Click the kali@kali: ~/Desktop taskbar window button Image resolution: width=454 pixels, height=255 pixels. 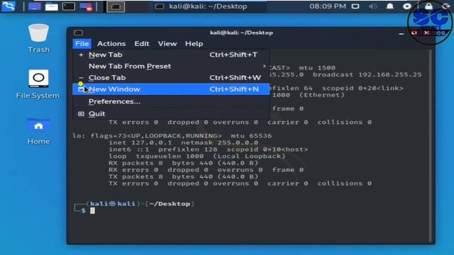coord(209,6)
